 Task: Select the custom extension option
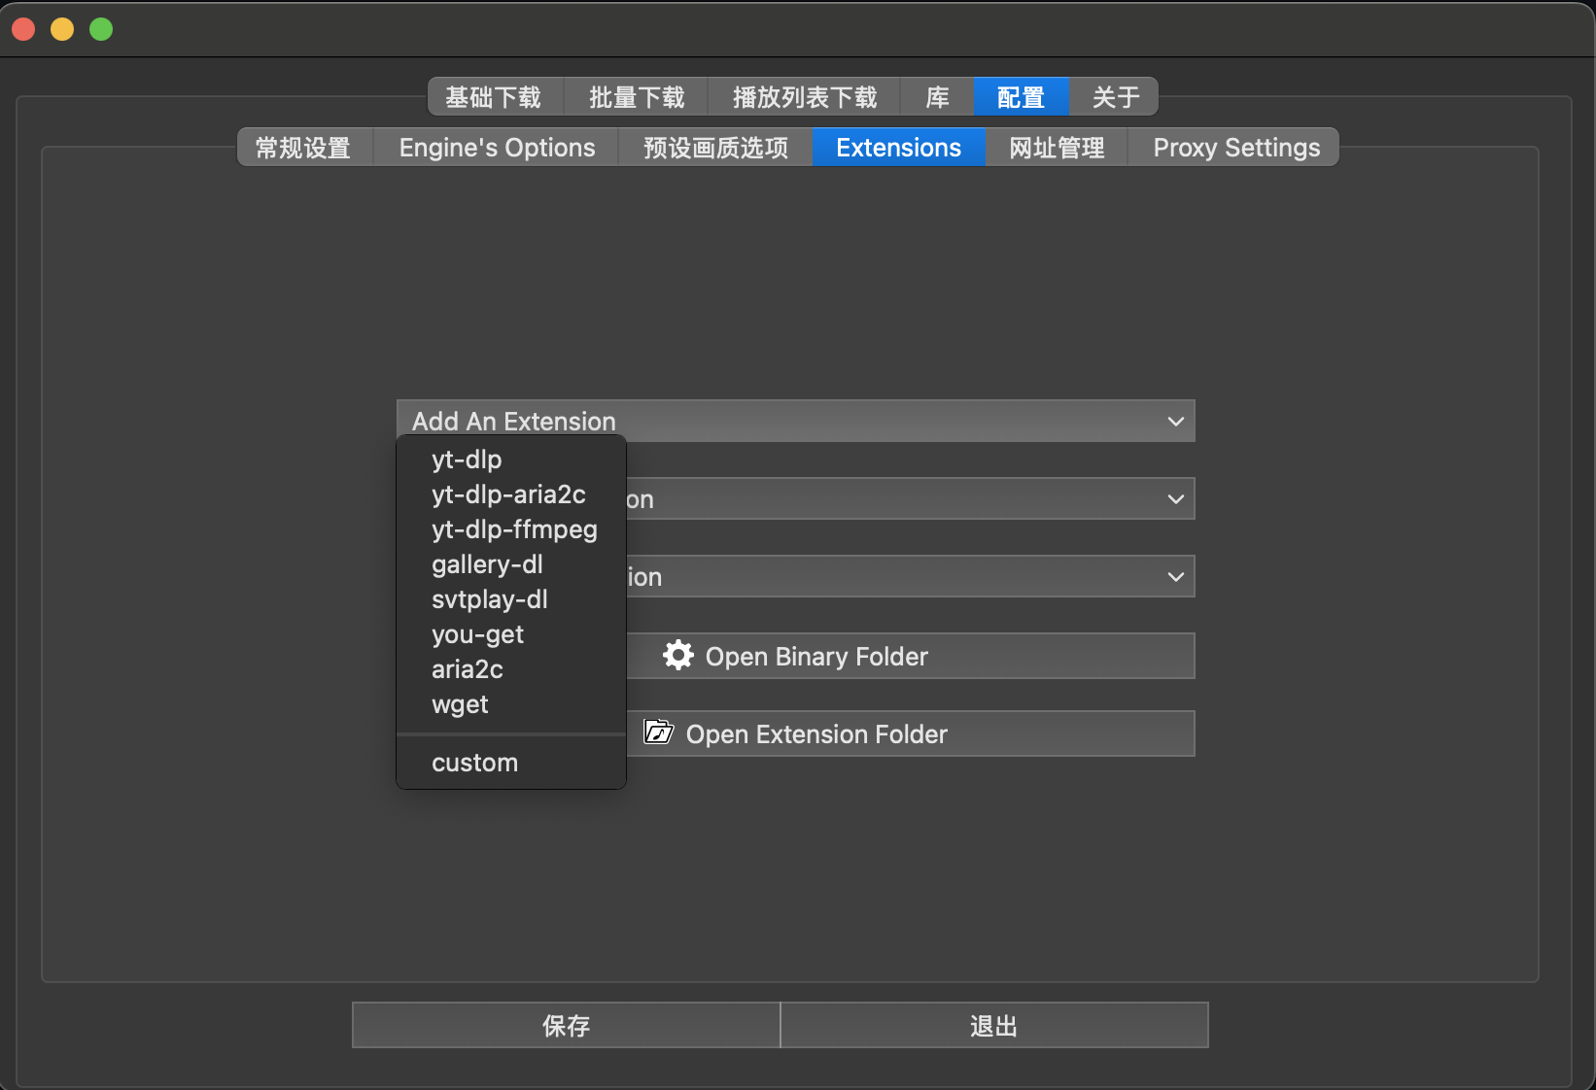click(474, 763)
